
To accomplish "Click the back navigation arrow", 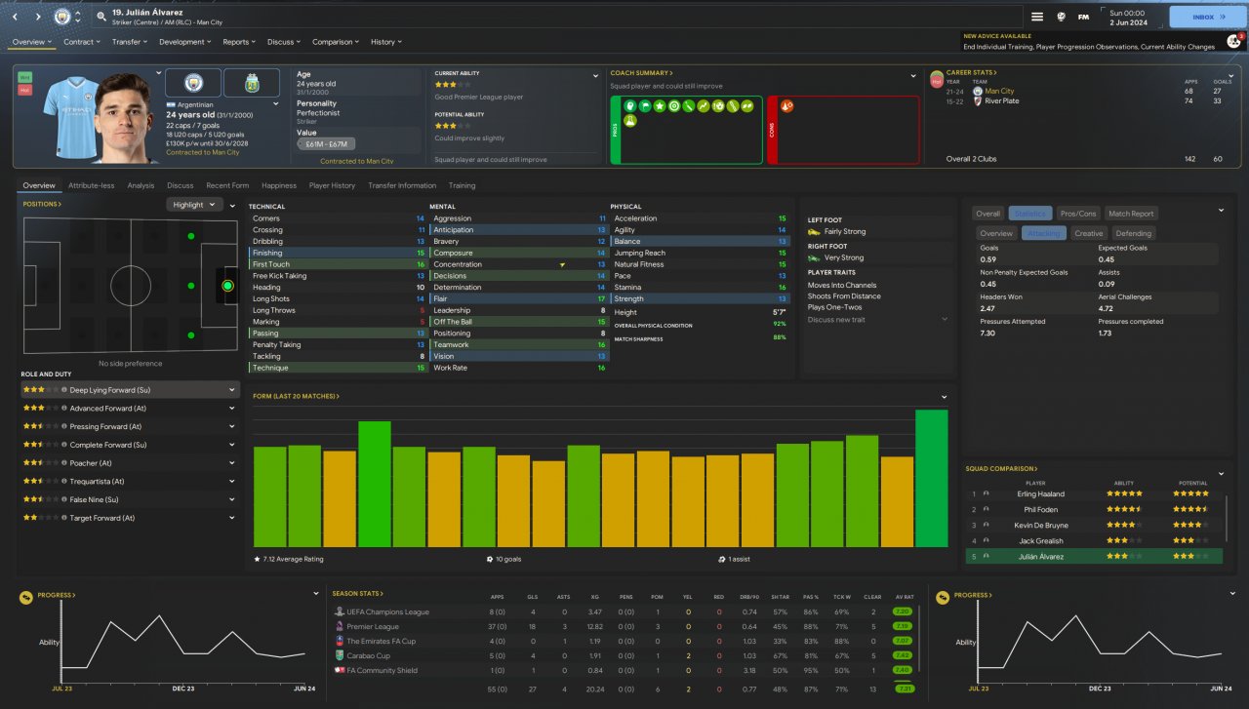I will pyautogui.click(x=16, y=17).
